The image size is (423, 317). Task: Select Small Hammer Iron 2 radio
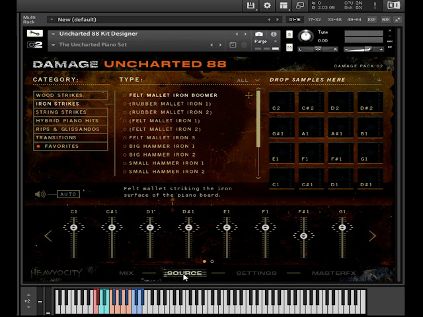tap(125, 172)
